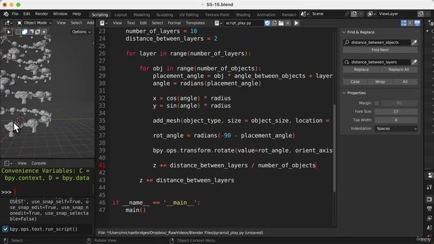The height and width of the screenshot is (244, 434).
Task: Choose the 'set new selection' mode icon
Action: pyautogui.click(x=18, y=32)
